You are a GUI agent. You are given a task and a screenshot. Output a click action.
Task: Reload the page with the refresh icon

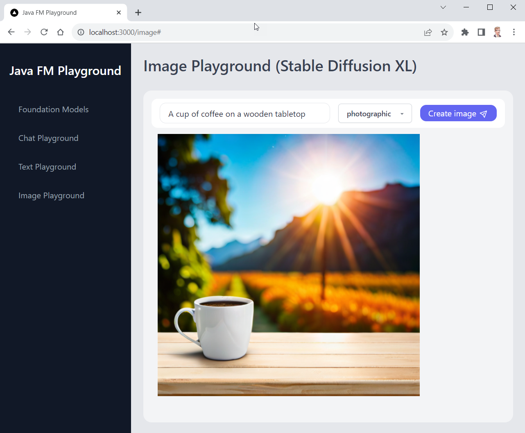point(44,32)
